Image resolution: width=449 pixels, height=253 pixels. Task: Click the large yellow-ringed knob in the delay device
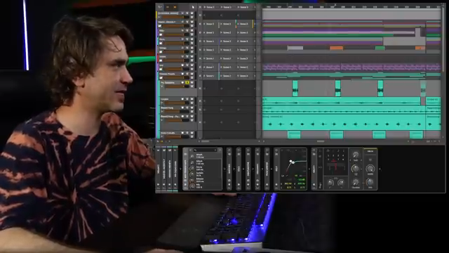tap(356, 169)
